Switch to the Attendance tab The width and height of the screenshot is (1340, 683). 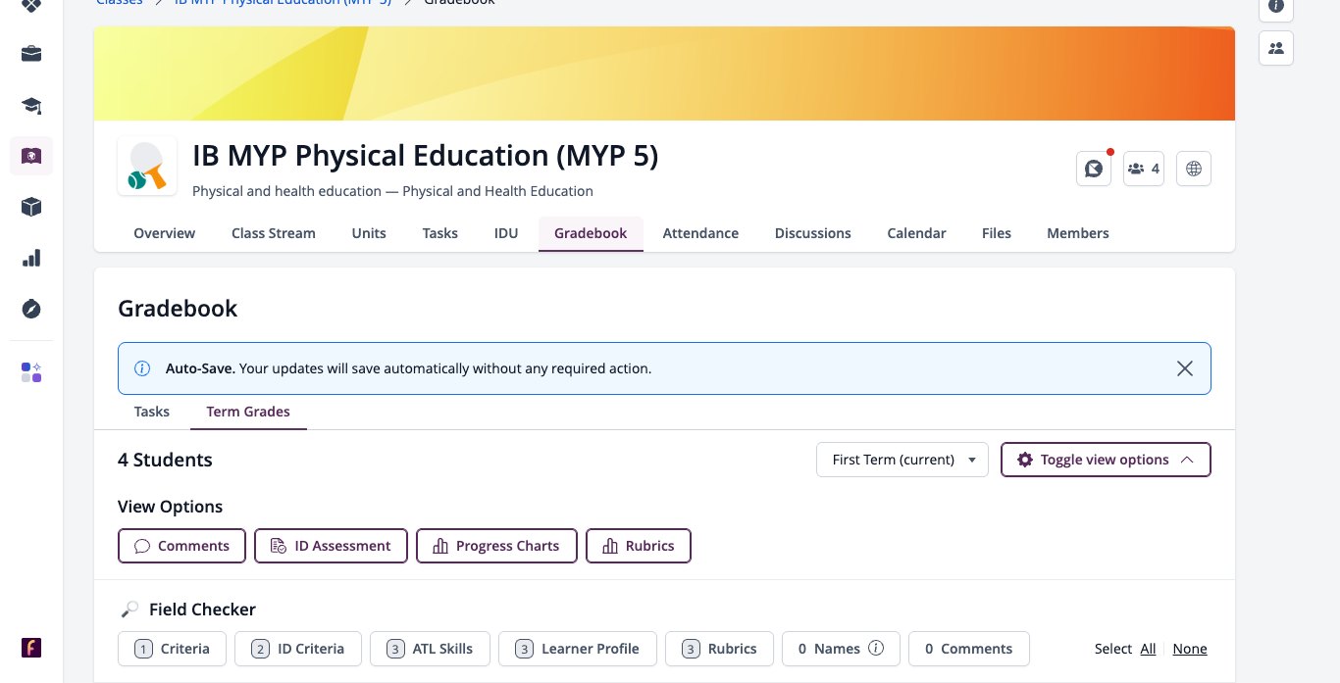tap(700, 233)
